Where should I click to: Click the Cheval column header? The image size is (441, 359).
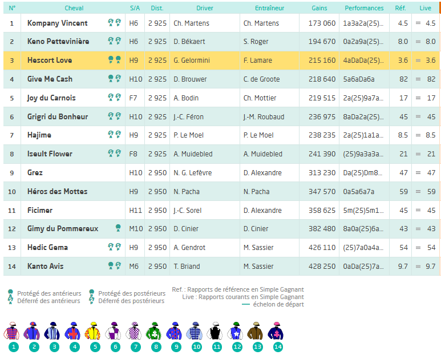tap(74, 9)
